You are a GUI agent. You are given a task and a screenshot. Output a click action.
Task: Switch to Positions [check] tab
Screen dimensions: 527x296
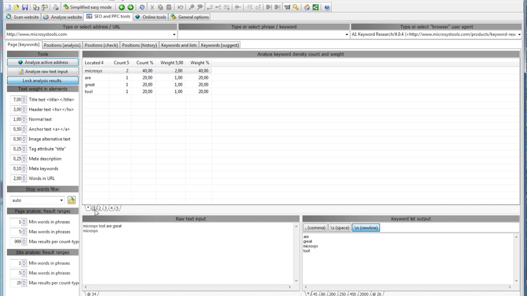(x=101, y=45)
